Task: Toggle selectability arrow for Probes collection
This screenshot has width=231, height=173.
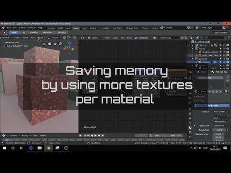Action: [x=220, y=49]
